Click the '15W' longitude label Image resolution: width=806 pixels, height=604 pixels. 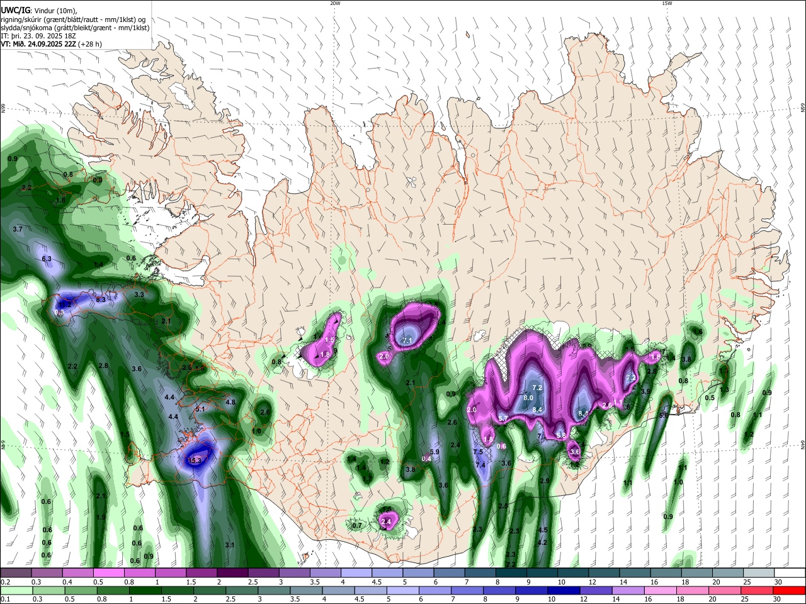pos(667,3)
